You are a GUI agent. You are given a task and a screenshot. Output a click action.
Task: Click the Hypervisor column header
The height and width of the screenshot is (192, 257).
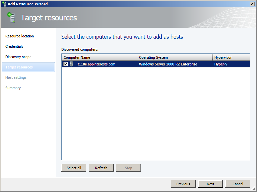pyautogui.click(x=231, y=57)
